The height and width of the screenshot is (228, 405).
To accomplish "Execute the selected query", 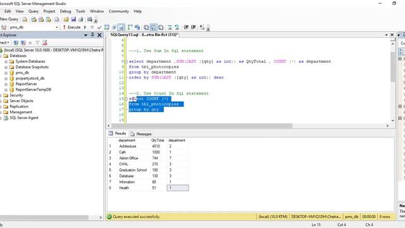I will 72,27.
